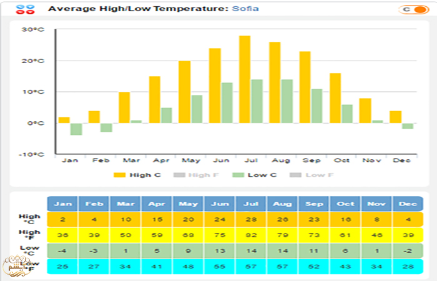Click the Jun label on chart x-axis

221,160
